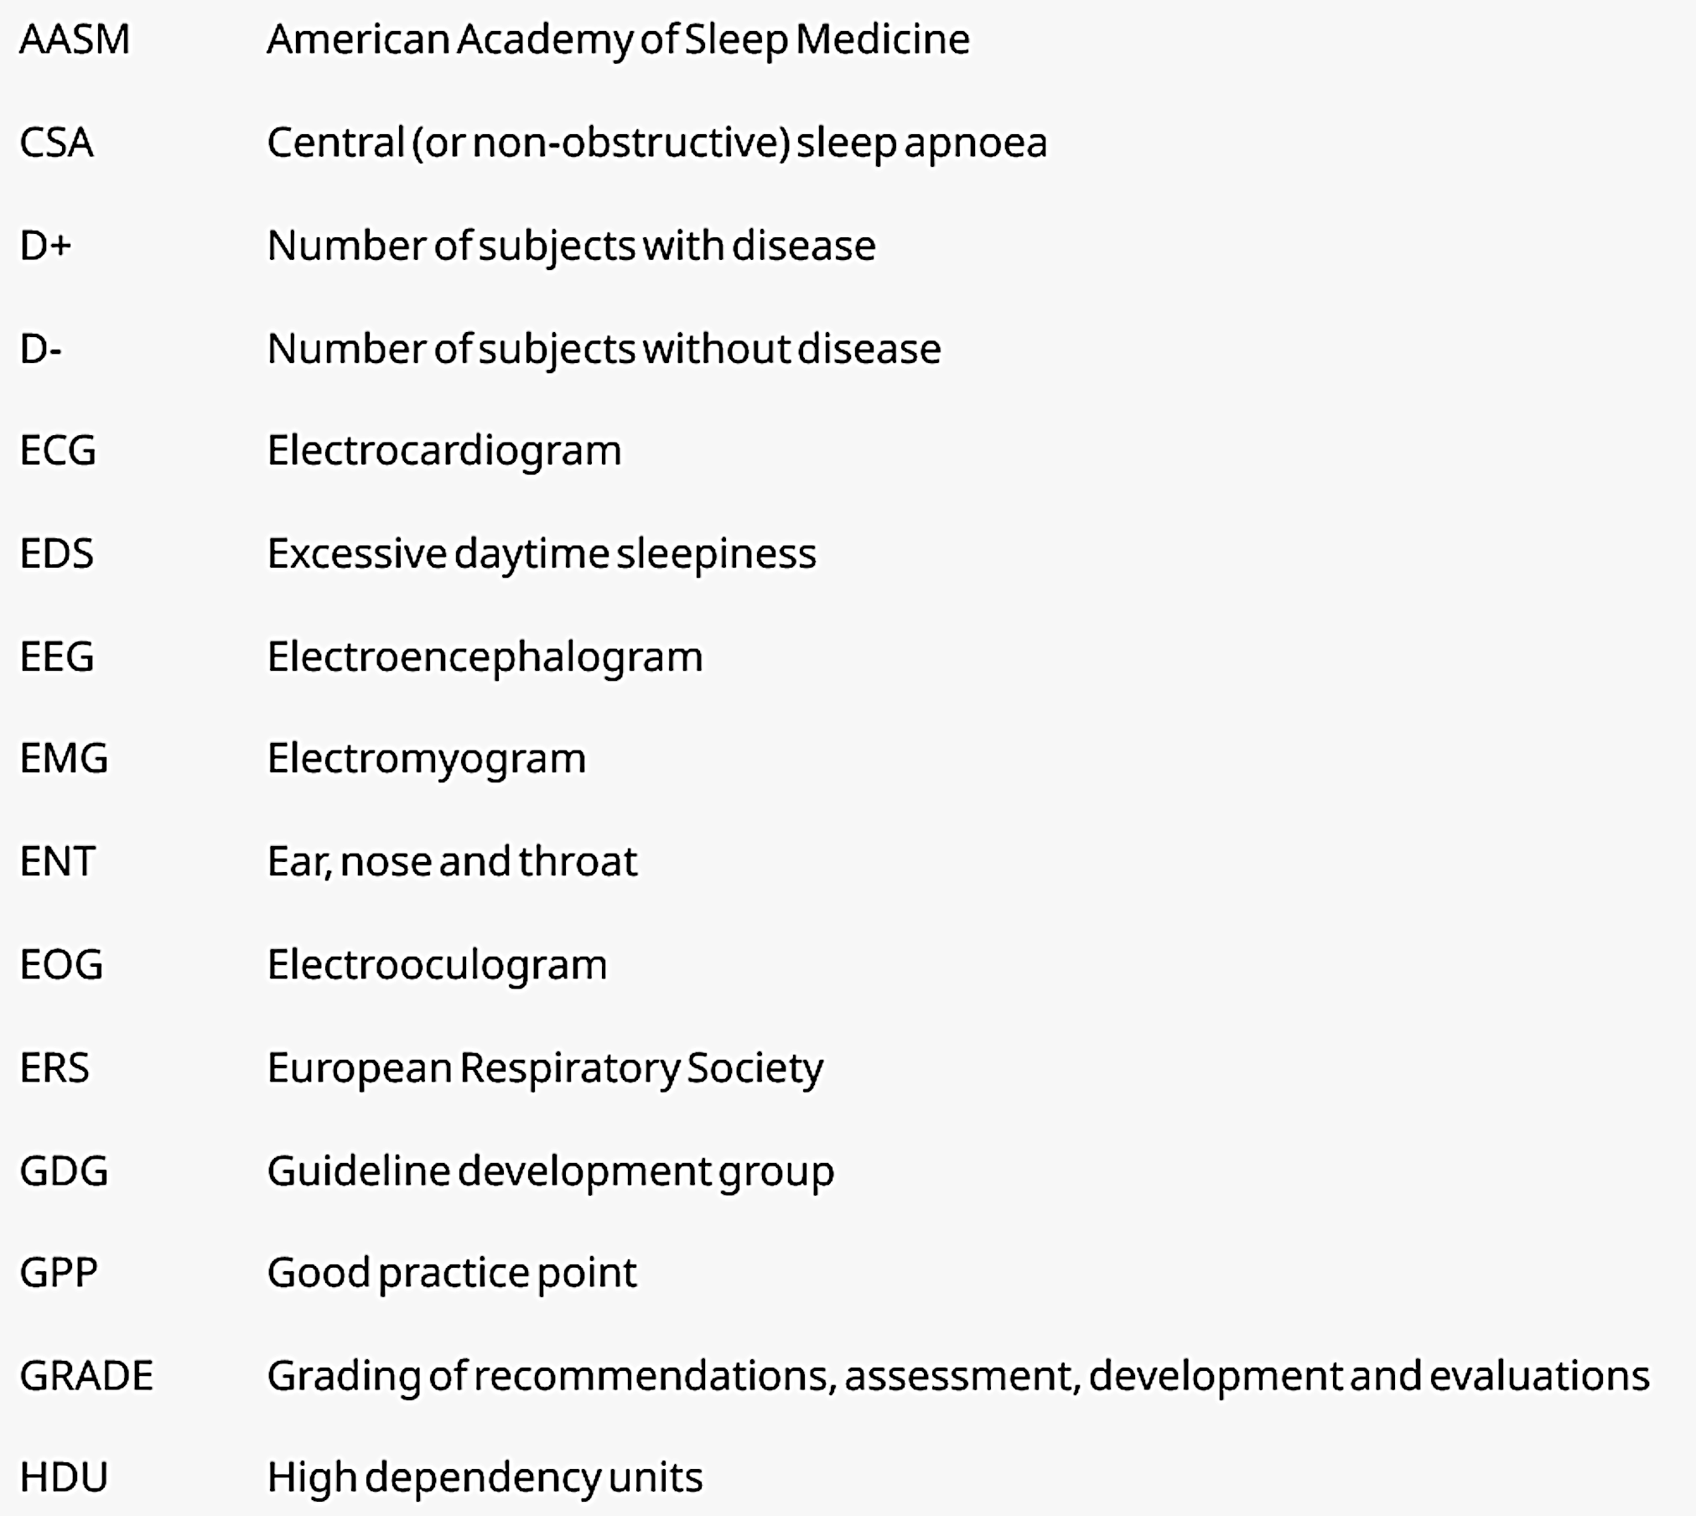Viewport: 1696px width, 1516px height.
Task: Click "Guideline development group" definition
Action: pyautogui.click(x=550, y=1171)
